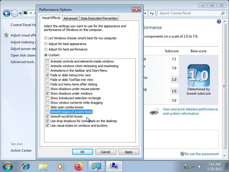The width and height of the screenshot is (229, 172).
Task: Switch to the Performance Options taskbar button
Action: tap(114, 166)
